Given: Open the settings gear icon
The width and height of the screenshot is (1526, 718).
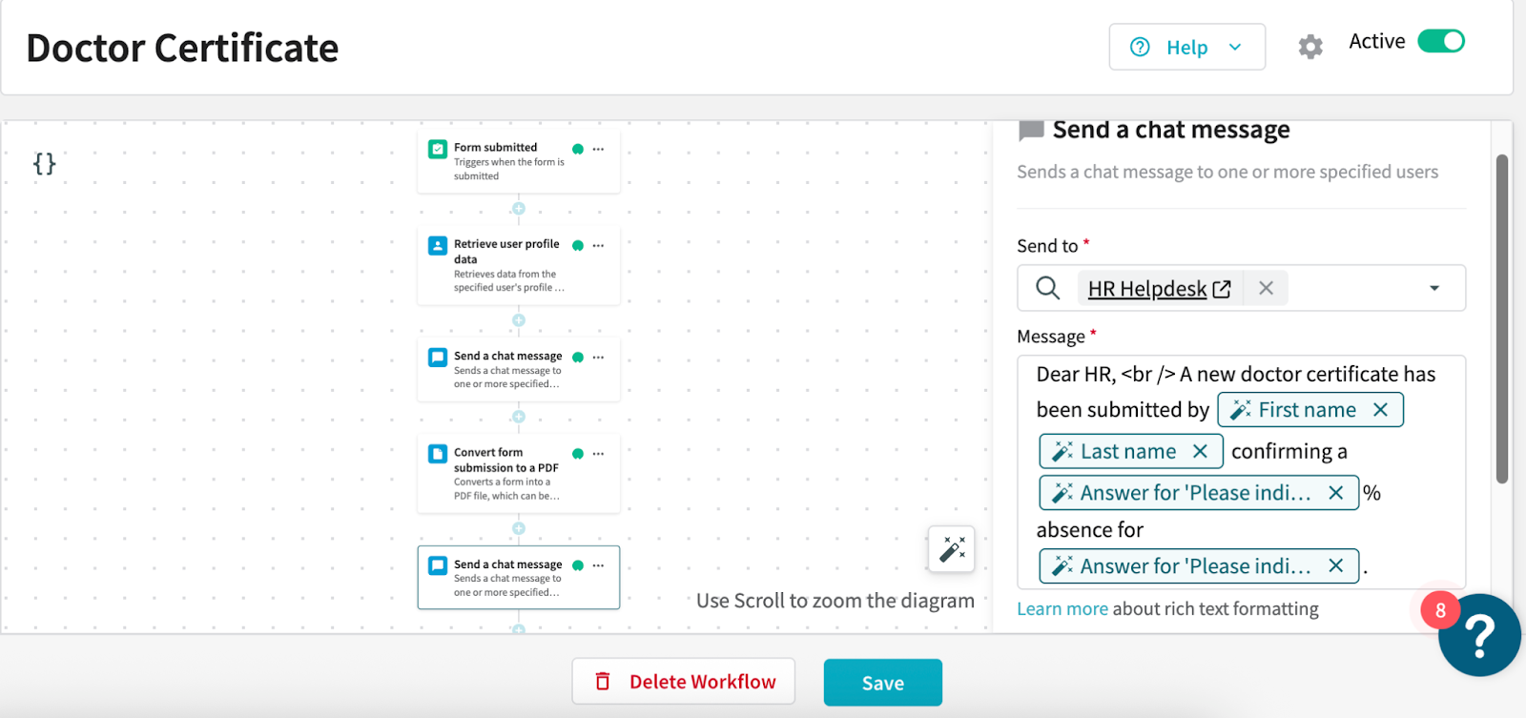Looking at the screenshot, I should [x=1310, y=47].
